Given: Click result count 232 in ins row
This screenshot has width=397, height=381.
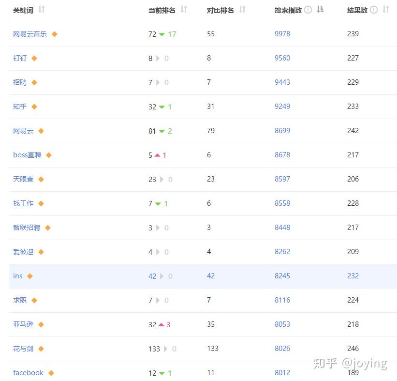Looking at the screenshot, I should 353,276.
